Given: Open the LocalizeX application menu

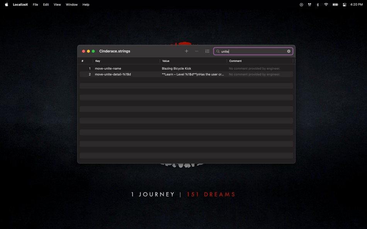Looking at the screenshot, I should point(20,5).
